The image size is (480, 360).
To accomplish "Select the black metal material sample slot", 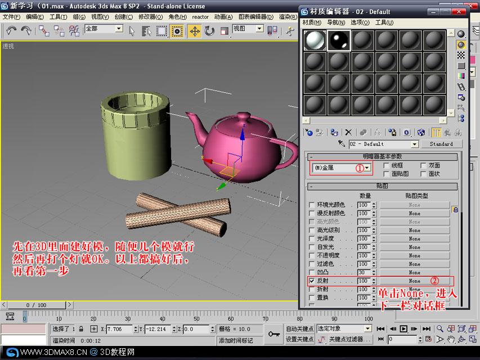I will coord(339,40).
